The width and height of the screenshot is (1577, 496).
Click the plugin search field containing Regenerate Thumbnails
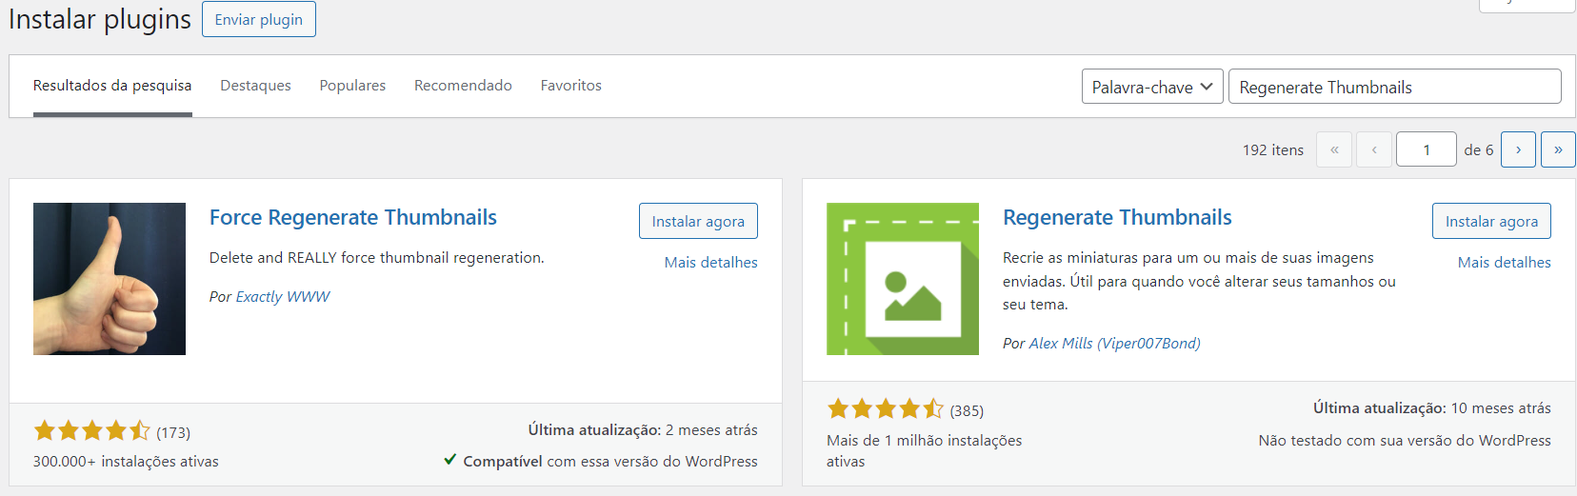[1394, 87]
